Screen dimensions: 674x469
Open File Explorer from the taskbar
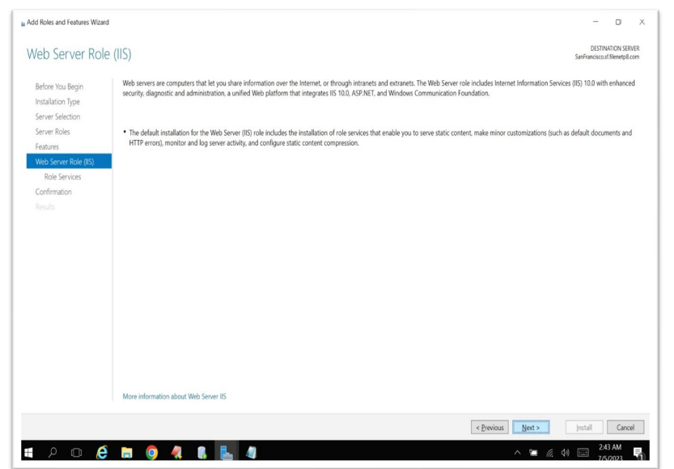tap(127, 452)
